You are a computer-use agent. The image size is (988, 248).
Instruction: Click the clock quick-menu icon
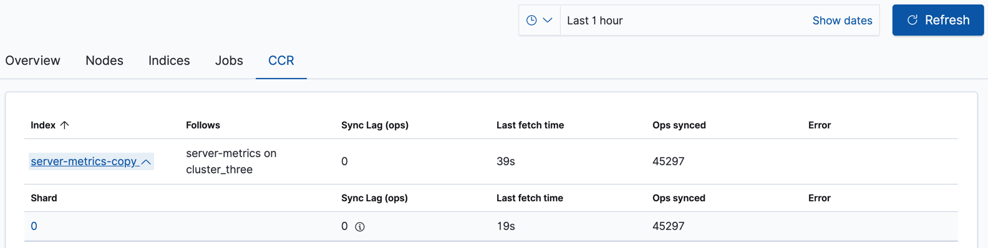point(531,21)
